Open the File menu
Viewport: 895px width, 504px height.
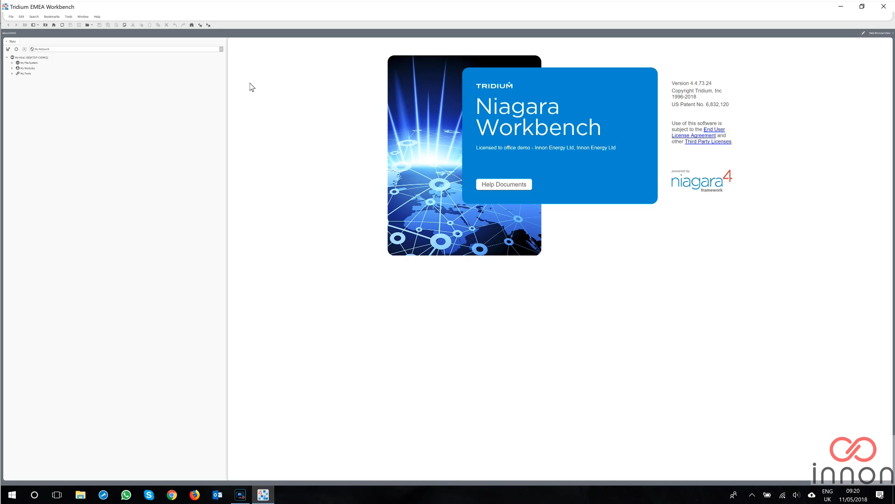pos(11,17)
